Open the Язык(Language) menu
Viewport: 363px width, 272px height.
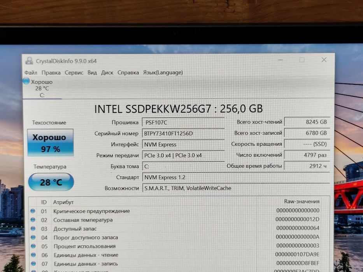tap(163, 73)
